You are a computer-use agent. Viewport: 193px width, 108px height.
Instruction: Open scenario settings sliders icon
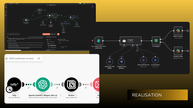(39, 58)
